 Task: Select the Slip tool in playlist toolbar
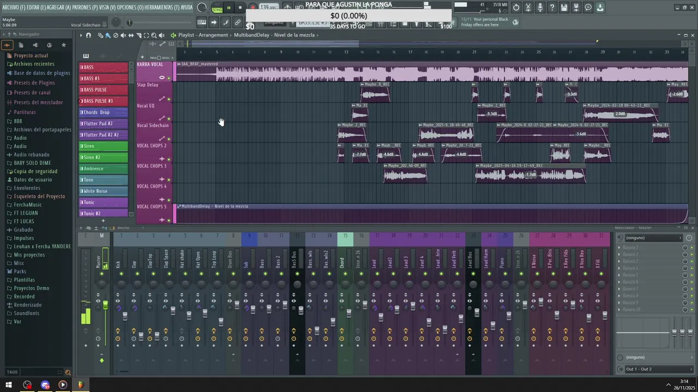tap(131, 35)
